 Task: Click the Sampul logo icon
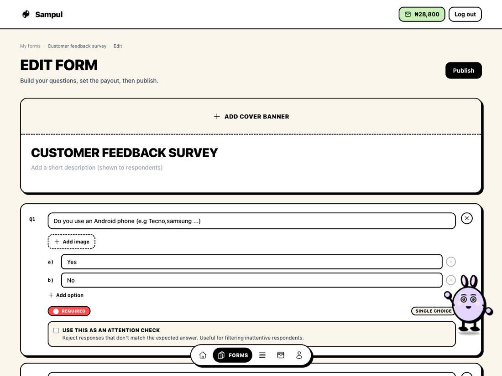pyautogui.click(x=26, y=15)
